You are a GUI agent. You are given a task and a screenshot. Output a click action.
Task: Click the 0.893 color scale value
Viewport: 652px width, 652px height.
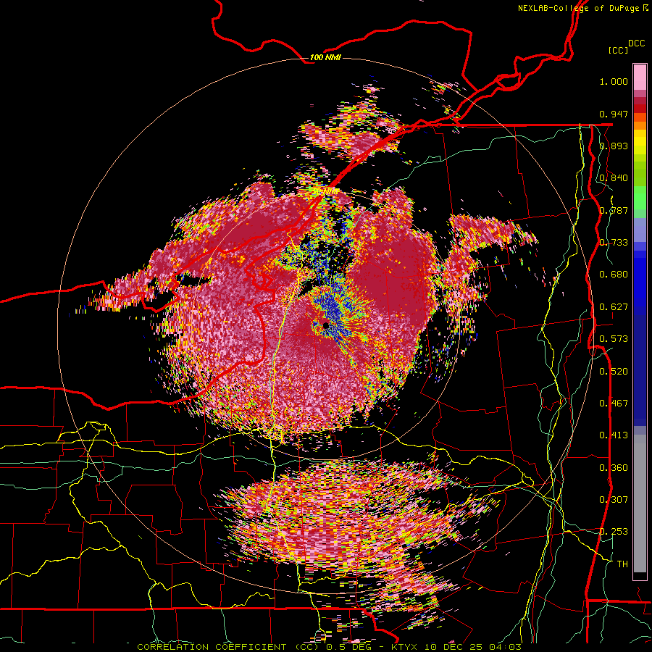[x=614, y=146]
